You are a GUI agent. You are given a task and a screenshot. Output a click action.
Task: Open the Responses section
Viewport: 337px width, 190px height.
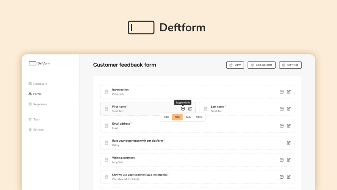tap(38, 104)
